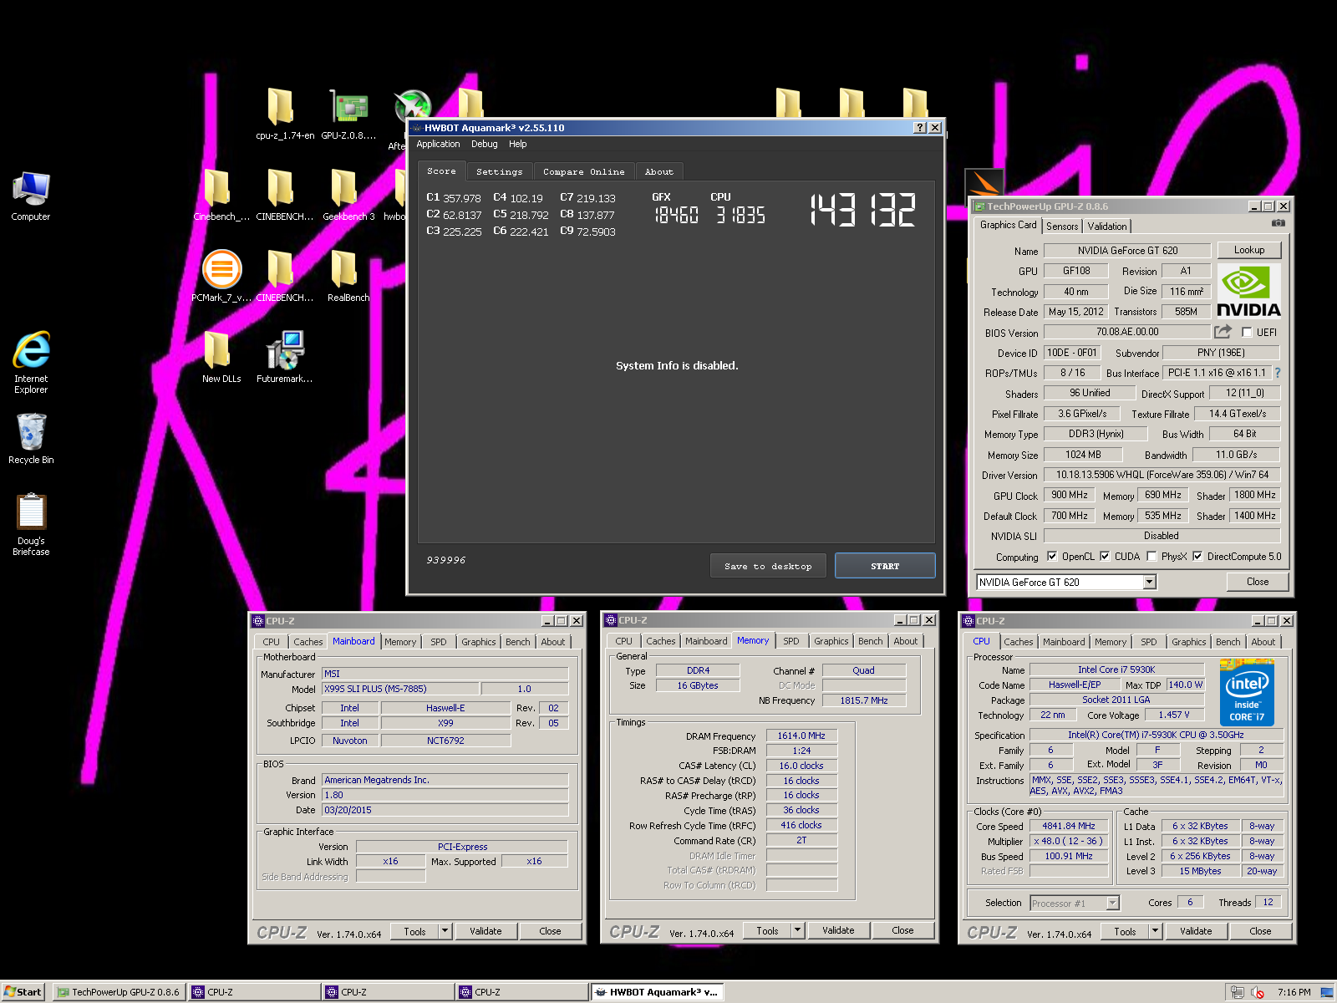Click the show desktop icon beside the clock
This screenshot has height=1003, width=1337.
1326,992
